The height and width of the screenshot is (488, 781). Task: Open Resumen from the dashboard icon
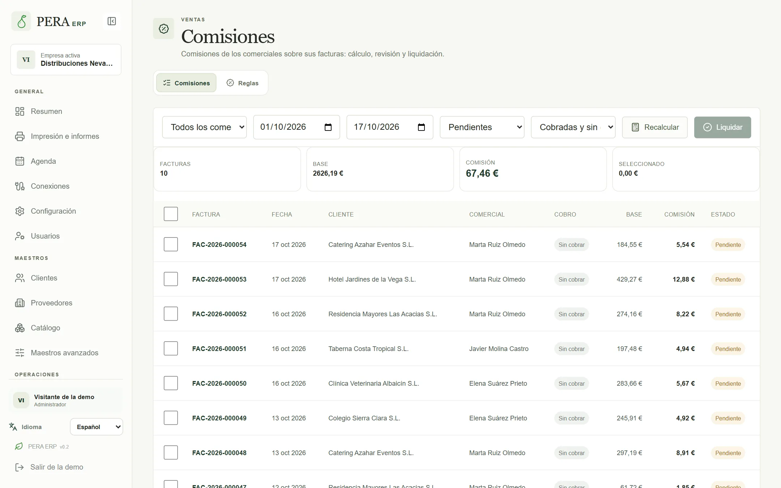(x=20, y=111)
